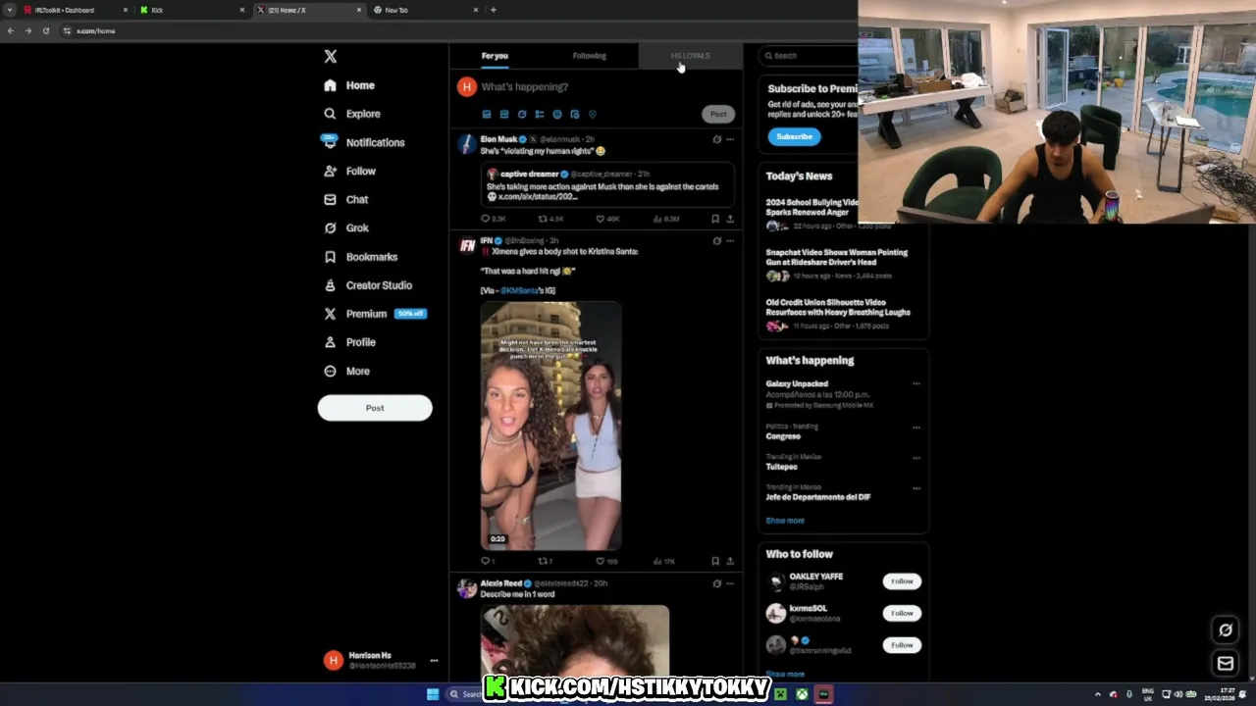Open Grok in the sidebar
1256x706 pixels.
[x=345, y=227]
